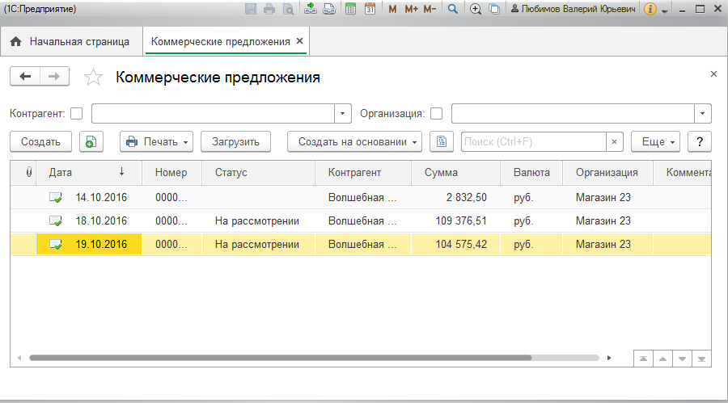Image resolution: width=728 pixels, height=403 pixels.
Task: Click the info icon next to the username
Action: (650, 9)
